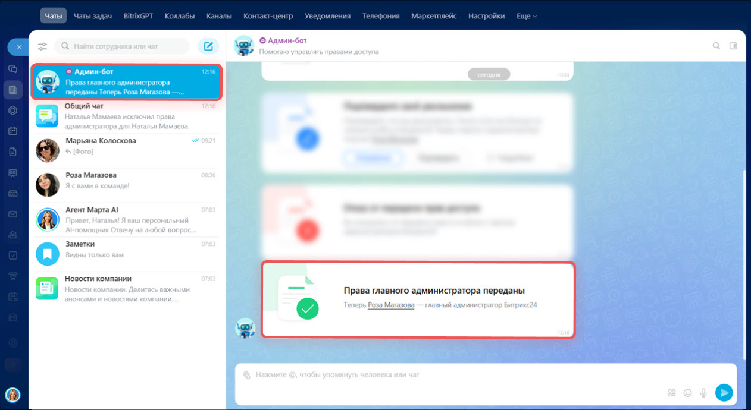The width and height of the screenshot is (751, 410).
Task: Go to the Настройки tab
Action: [x=486, y=16]
